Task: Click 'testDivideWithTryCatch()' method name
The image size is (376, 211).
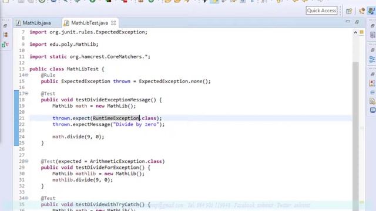Action: (x=110, y=205)
